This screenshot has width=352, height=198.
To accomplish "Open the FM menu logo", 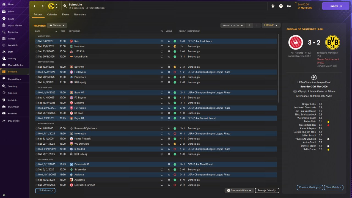I will 289,6.
